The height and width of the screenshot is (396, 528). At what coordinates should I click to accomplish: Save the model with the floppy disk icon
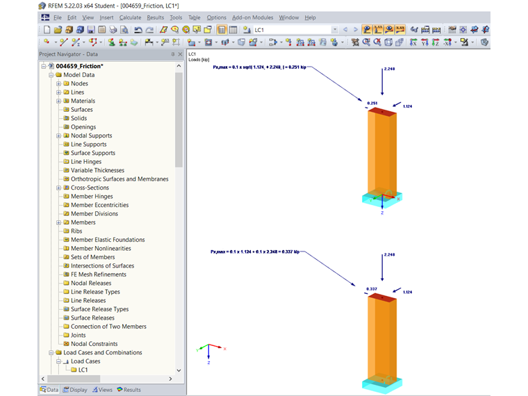(x=91, y=30)
